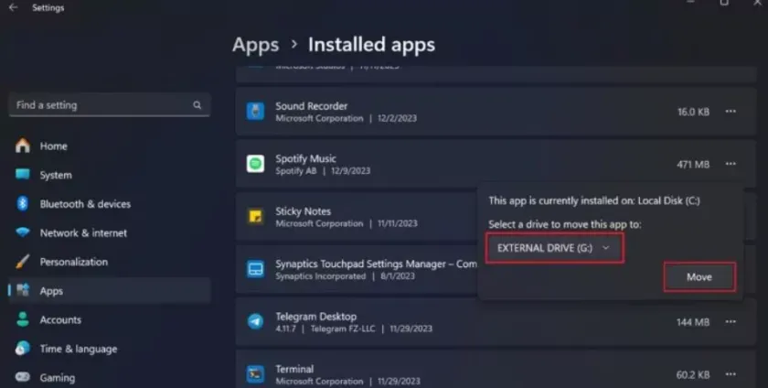Open more options for Spotify Music

[x=731, y=164]
